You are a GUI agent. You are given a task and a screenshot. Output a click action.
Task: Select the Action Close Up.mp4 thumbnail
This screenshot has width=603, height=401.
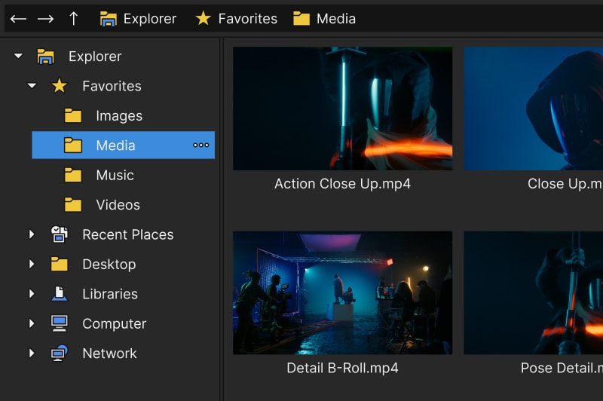point(342,109)
